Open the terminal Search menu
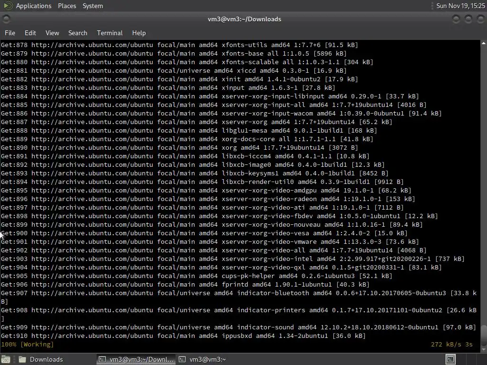487x365 pixels. click(78, 33)
